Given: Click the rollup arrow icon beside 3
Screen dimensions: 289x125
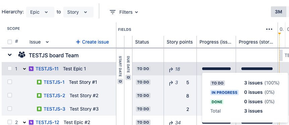Looking at the screenshot, I should pyautogui.click(x=171, y=83).
